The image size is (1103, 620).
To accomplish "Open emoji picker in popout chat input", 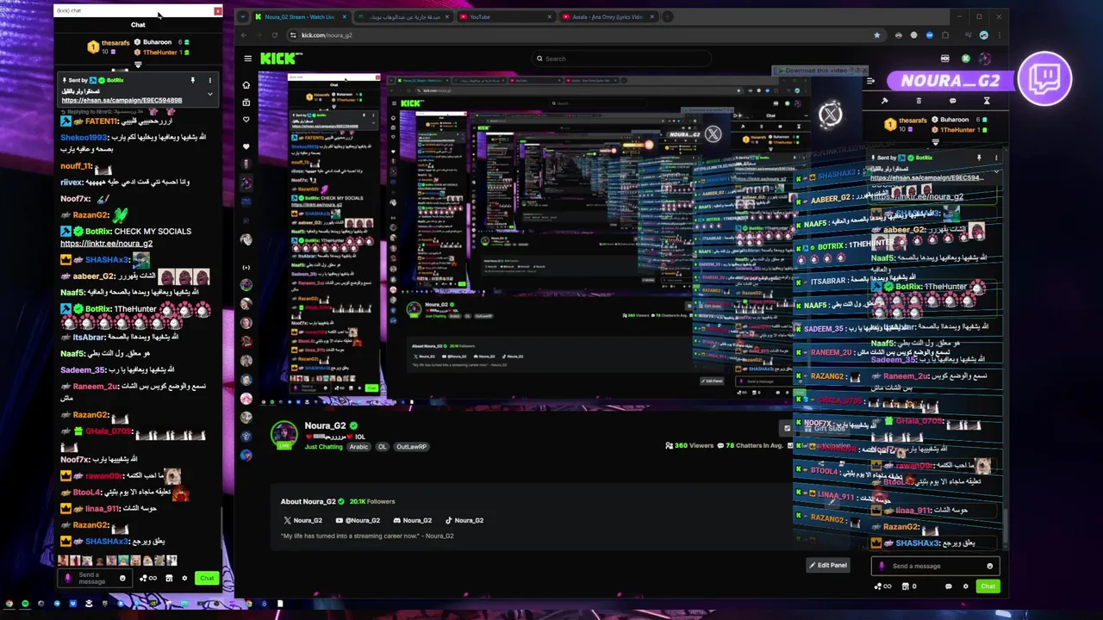I will pyautogui.click(x=122, y=578).
